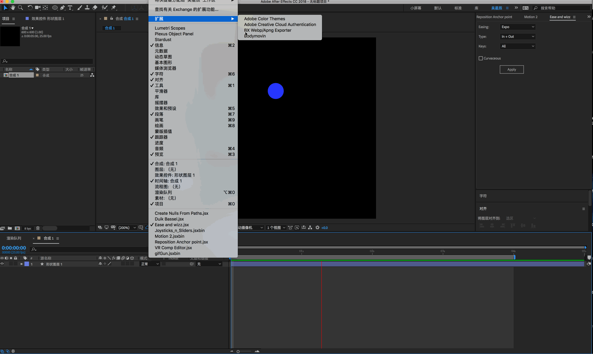593x354 pixels.
Task: Select the Puppet Pin tool
Action: tap(114, 8)
